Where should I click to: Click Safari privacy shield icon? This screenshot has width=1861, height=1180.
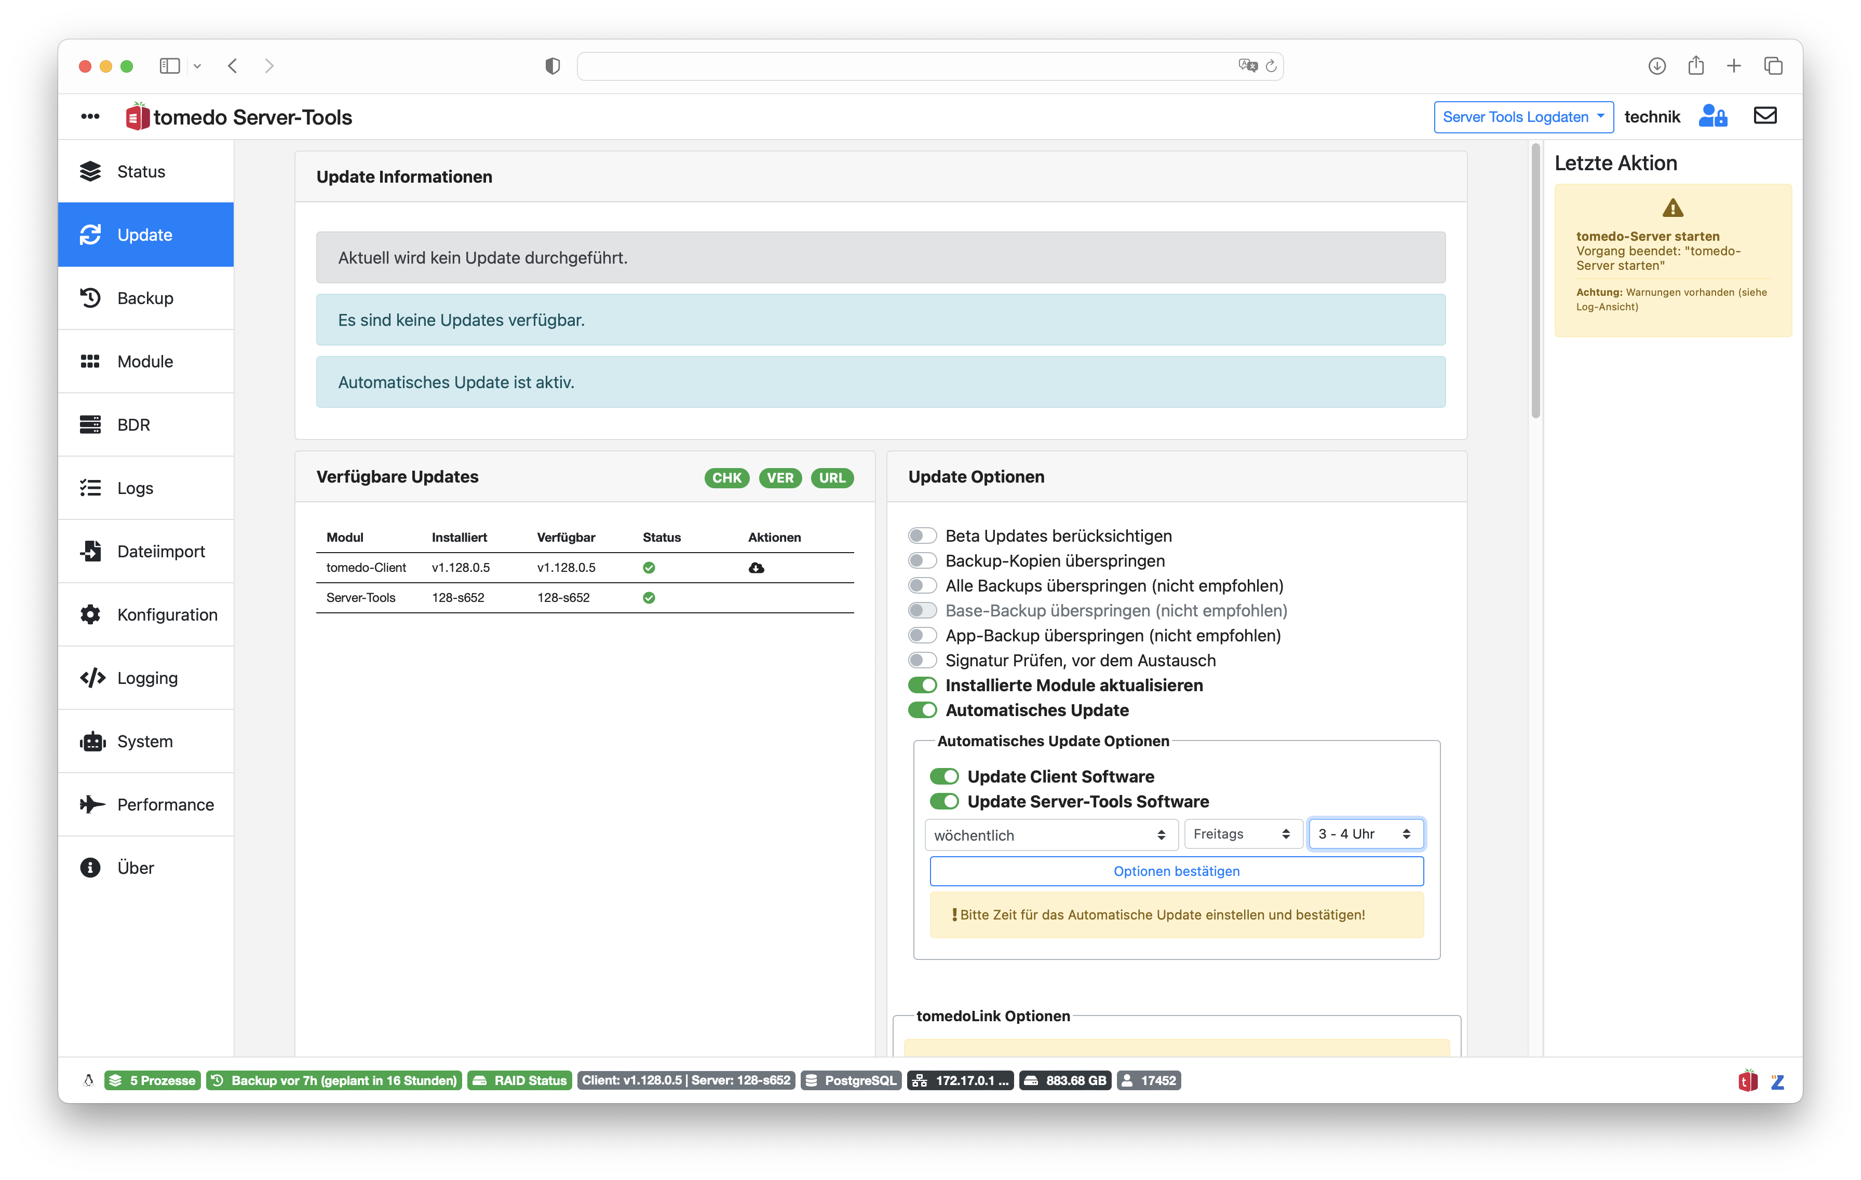(x=552, y=66)
